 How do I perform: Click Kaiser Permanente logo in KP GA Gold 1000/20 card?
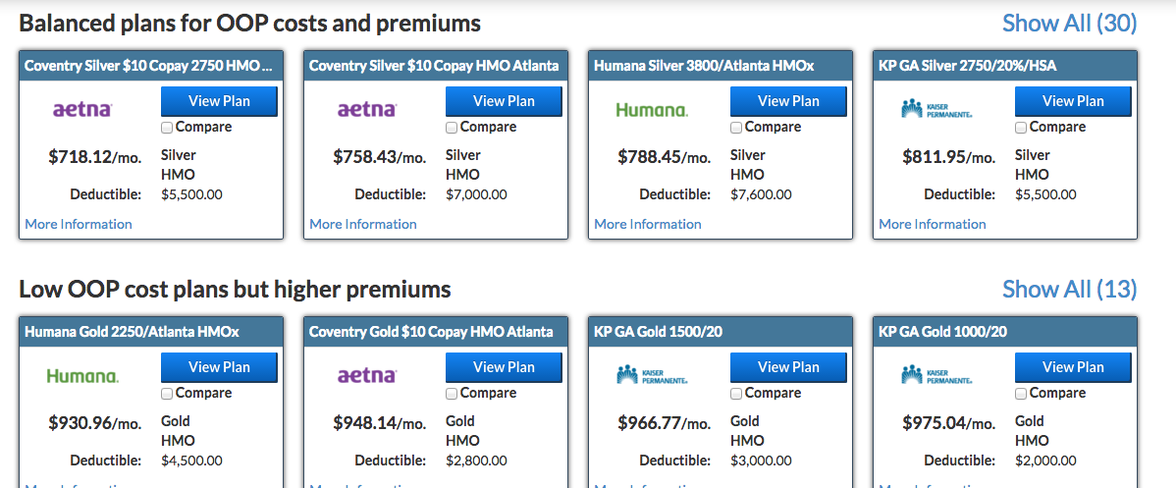click(936, 375)
